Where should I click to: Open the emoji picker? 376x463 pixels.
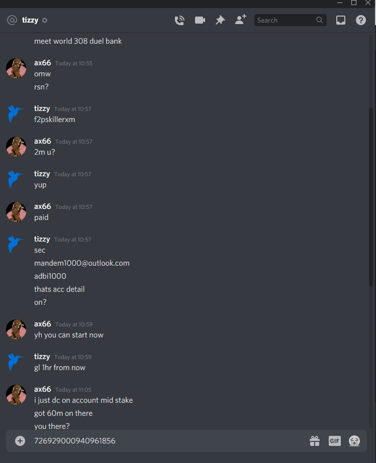click(354, 441)
